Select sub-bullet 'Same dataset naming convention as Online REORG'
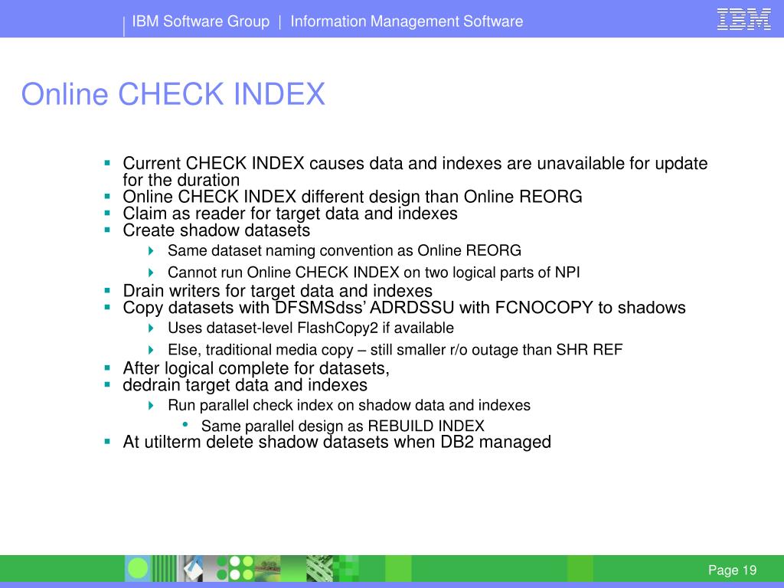784x588 pixels. pyautogui.click(x=345, y=250)
